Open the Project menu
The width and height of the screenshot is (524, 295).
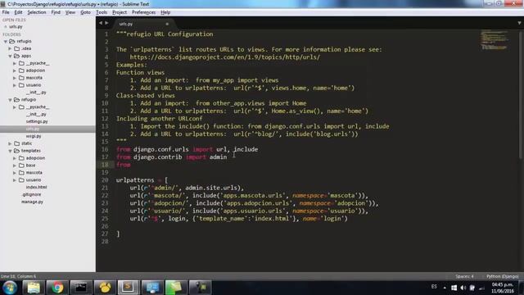pyautogui.click(x=120, y=12)
